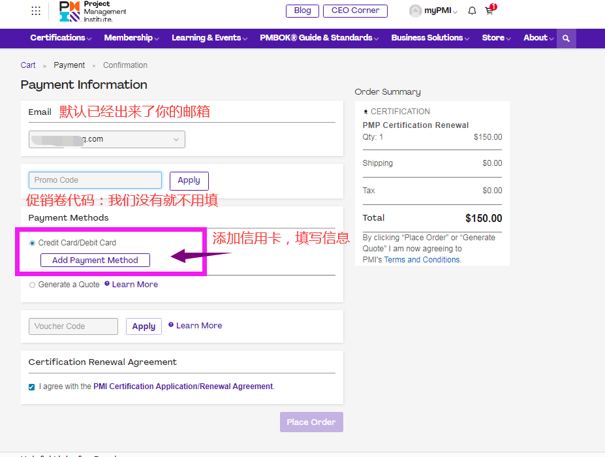Viewport: 605px width, 457px height.
Task: Open Learn More for Generate a Quote
Action: (134, 285)
